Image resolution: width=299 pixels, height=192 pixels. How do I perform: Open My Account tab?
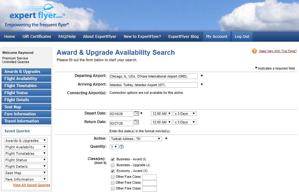point(217,37)
